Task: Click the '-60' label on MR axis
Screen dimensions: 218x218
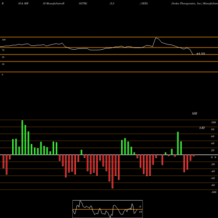Action: (x=213, y=178)
